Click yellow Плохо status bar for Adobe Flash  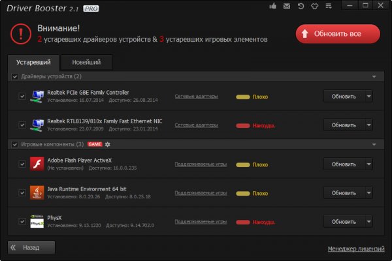pos(243,165)
